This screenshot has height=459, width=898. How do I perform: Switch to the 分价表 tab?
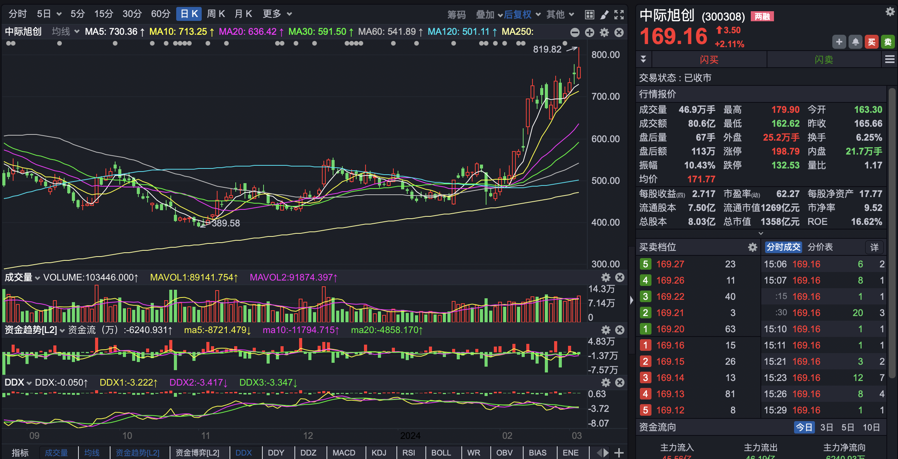click(x=820, y=247)
